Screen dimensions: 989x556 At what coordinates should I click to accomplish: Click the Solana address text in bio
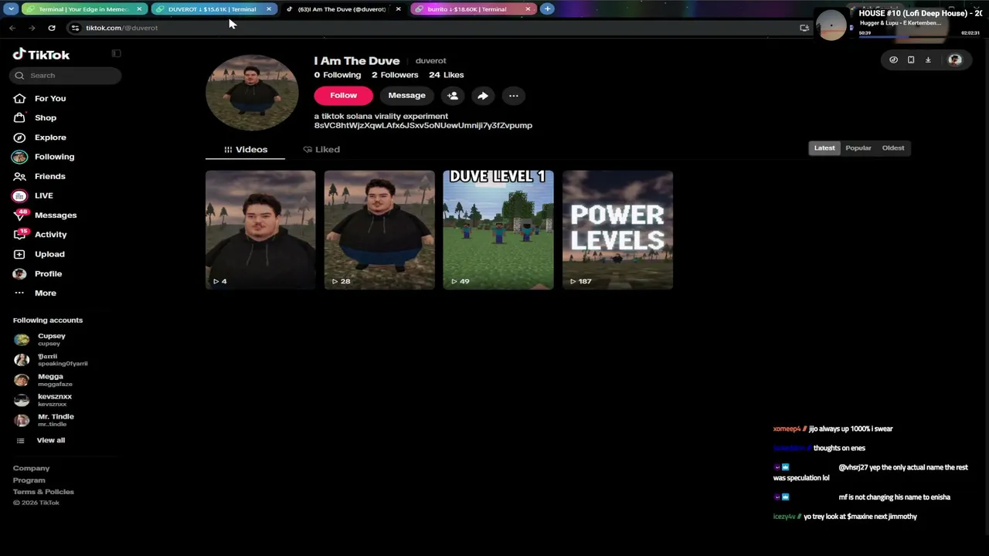click(423, 126)
